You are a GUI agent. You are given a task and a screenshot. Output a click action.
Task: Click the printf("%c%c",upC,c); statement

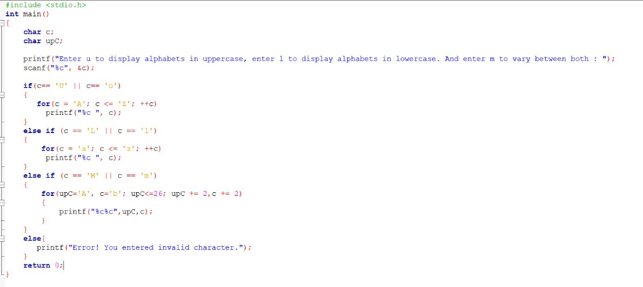105,212
